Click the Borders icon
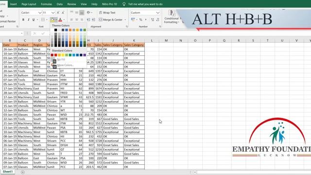 [x=43, y=19]
